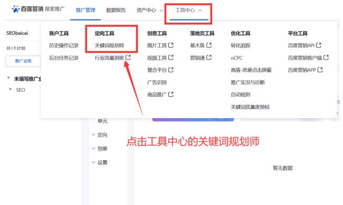The height and width of the screenshot is (205, 343).
Task: Open external link icon beside 图片工具
Action: 171,45
